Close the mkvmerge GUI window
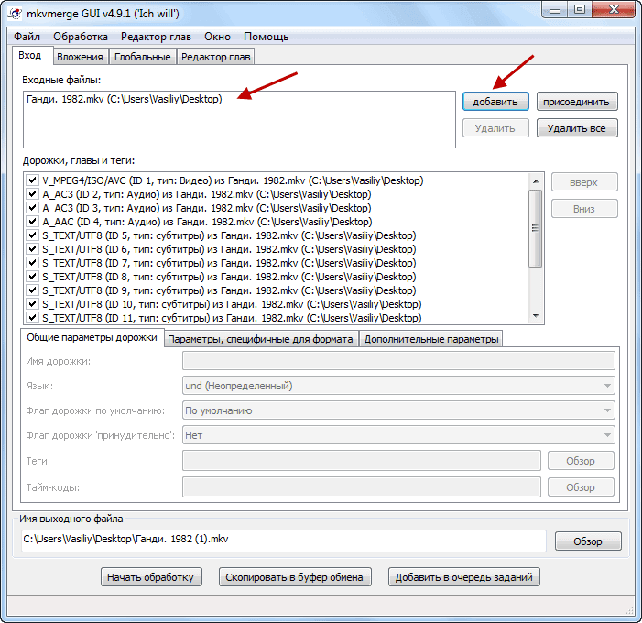This screenshot has width=642, height=623. tap(614, 10)
